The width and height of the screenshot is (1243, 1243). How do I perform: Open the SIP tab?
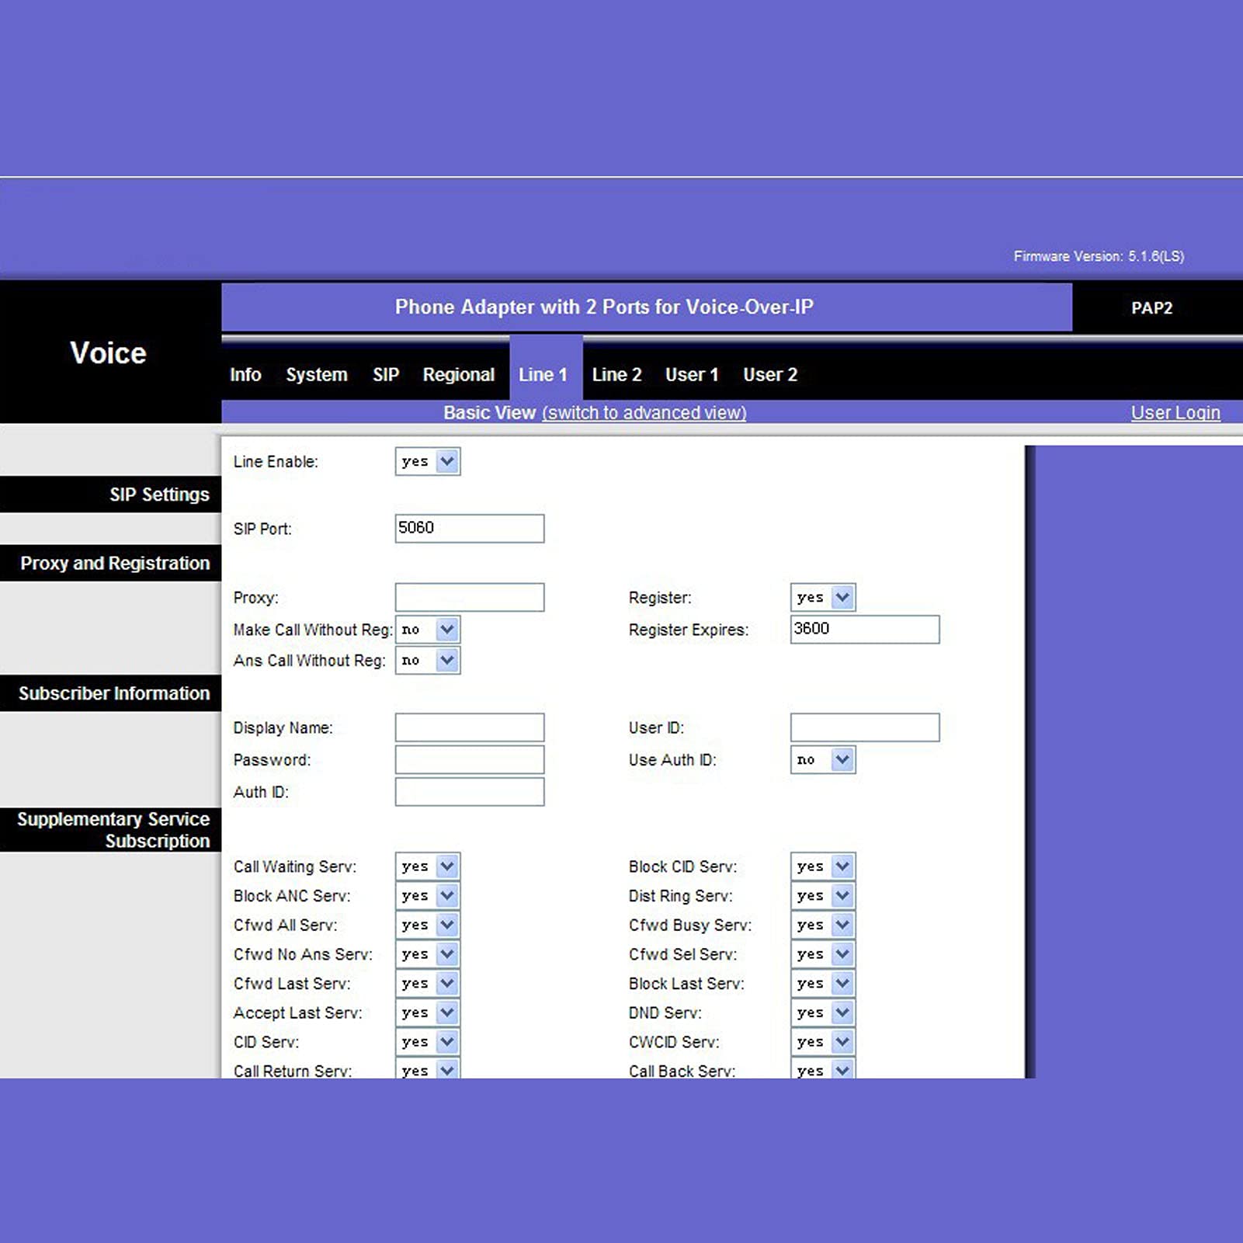coord(385,374)
